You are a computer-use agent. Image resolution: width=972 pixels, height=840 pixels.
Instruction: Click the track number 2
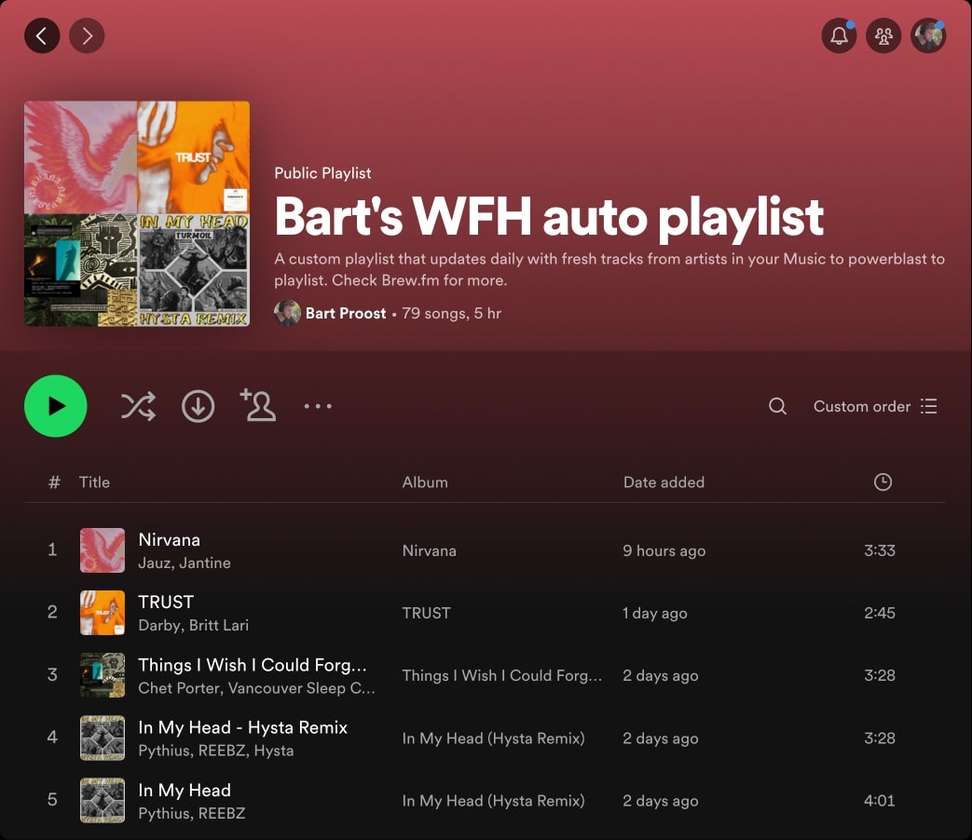52,613
